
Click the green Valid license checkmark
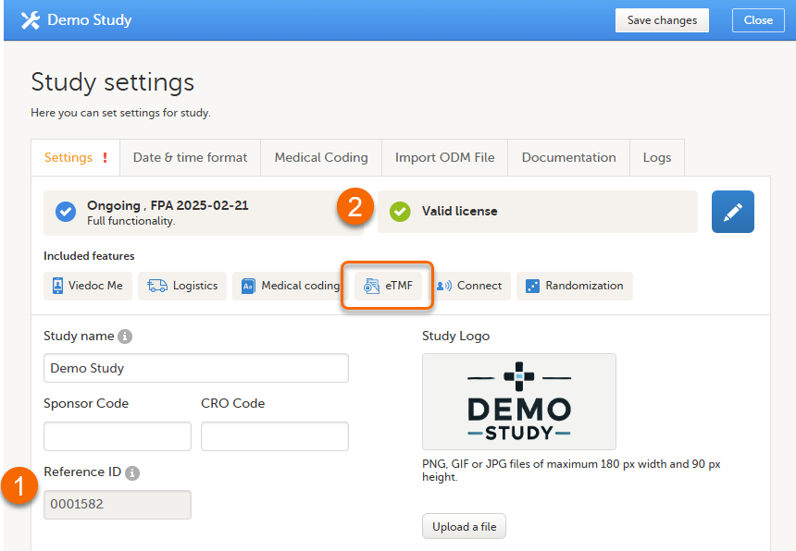coord(400,212)
